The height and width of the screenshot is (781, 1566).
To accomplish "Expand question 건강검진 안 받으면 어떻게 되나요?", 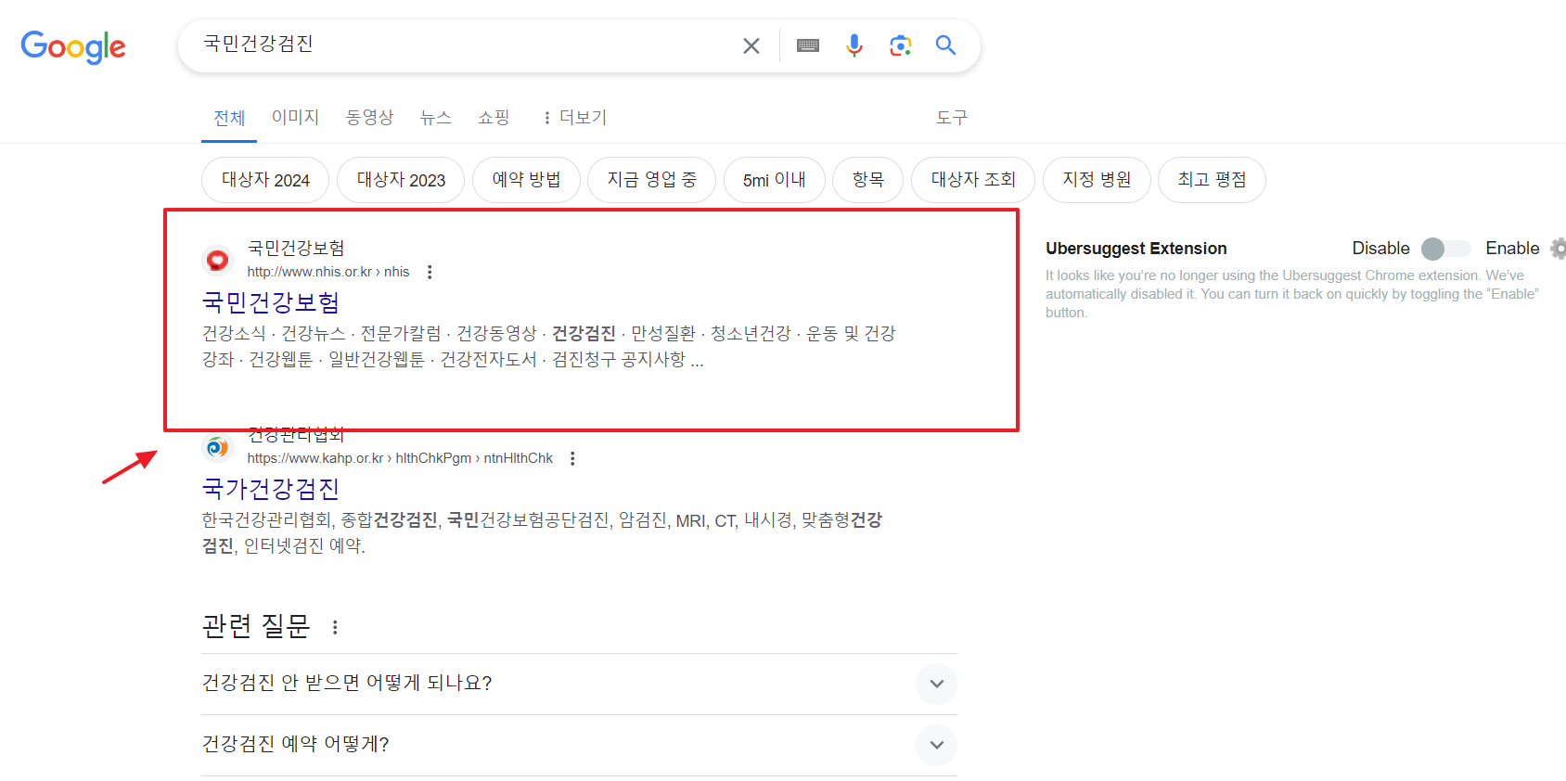I will click(x=579, y=684).
